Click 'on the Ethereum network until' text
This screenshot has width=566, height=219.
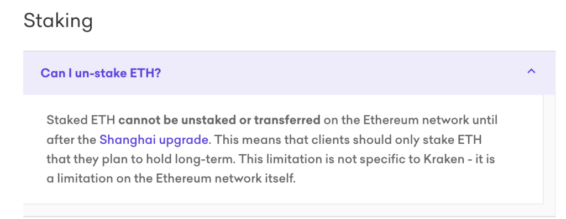click(411, 119)
